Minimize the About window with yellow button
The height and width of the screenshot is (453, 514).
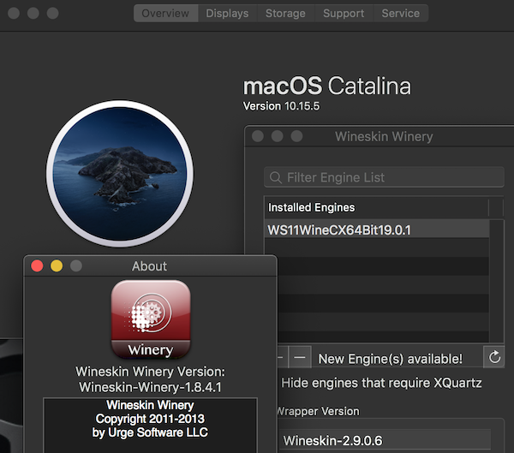(x=57, y=265)
